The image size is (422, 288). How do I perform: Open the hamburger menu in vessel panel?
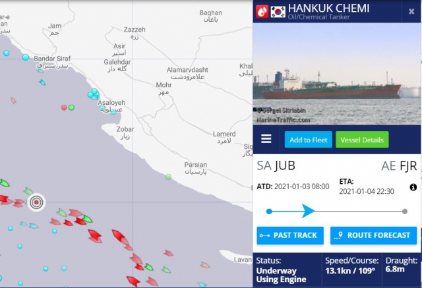[266, 139]
